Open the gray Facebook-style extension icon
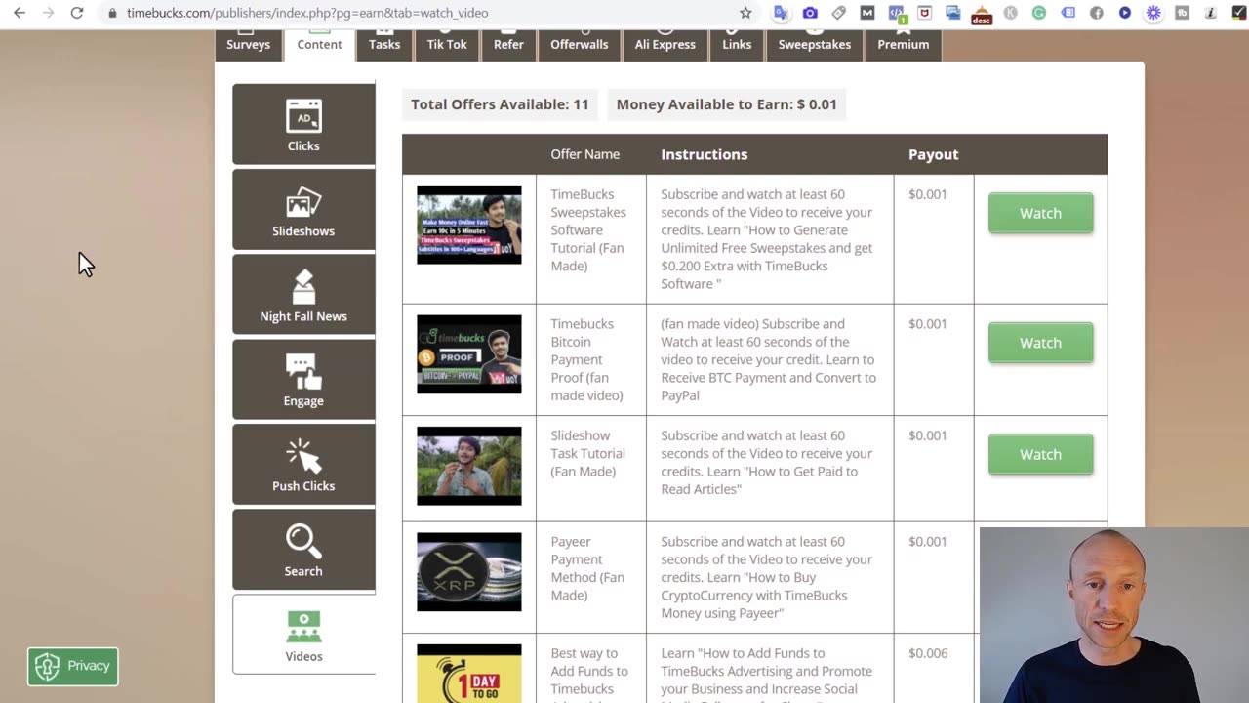 click(x=1096, y=13)
